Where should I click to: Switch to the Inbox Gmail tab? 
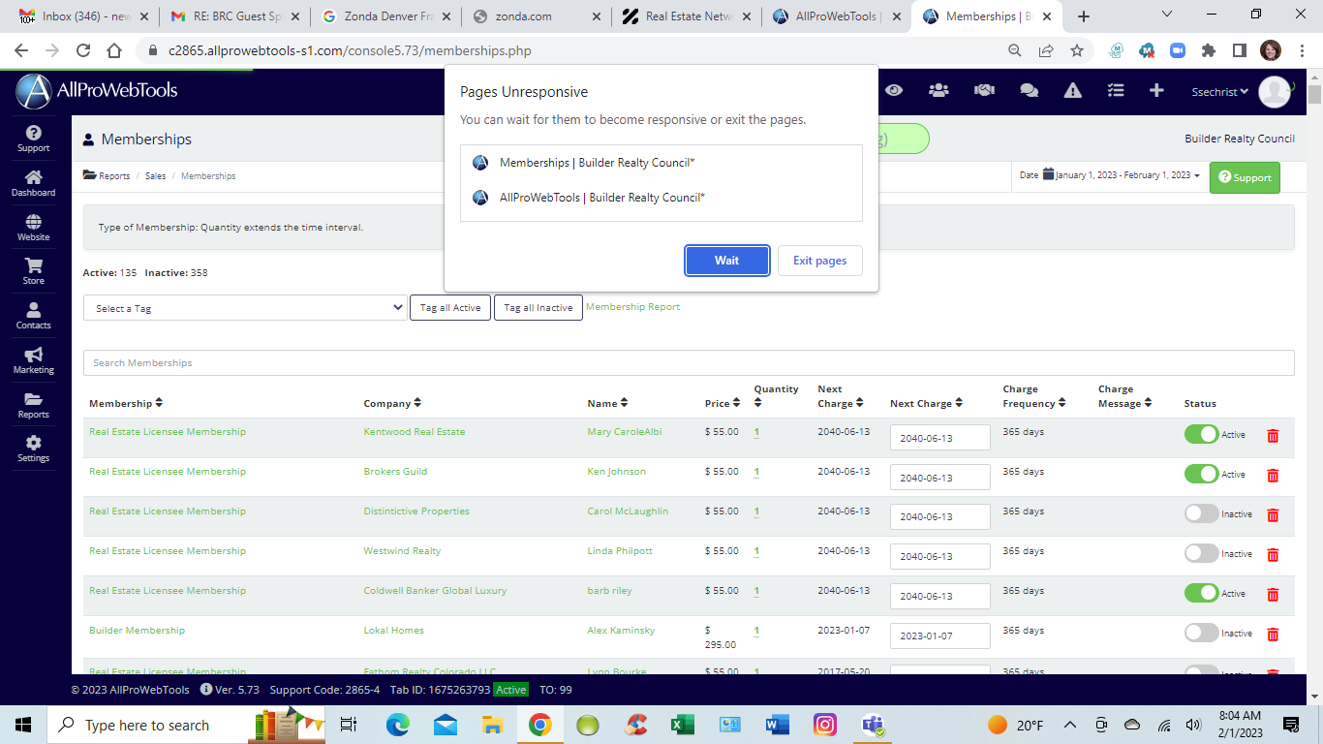[81, 16]
